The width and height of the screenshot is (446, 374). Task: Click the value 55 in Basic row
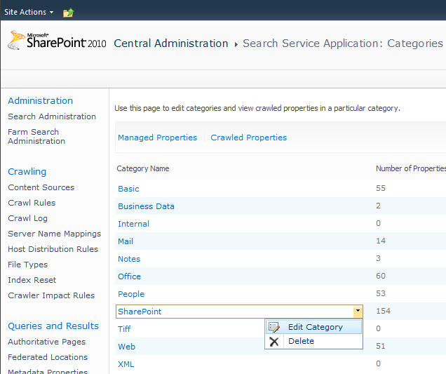point(381,188)
